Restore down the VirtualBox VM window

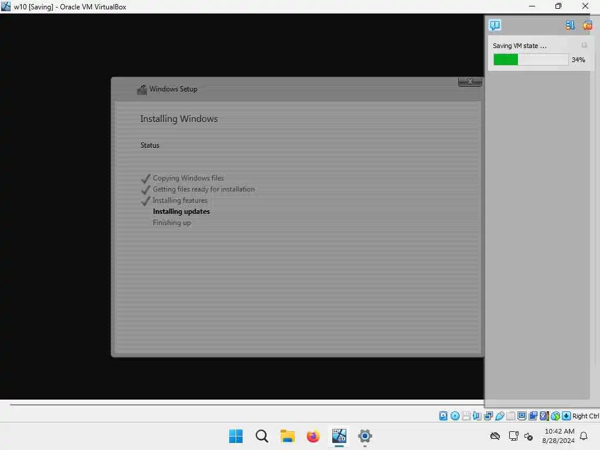pyautogui.click(x=558, y=6)
